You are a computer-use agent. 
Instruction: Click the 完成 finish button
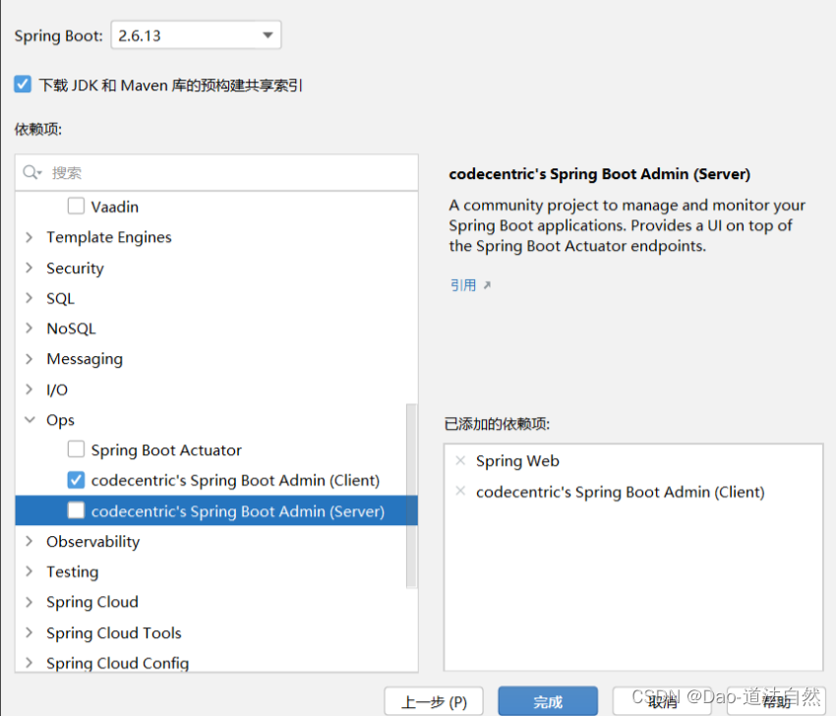tap(548, 701)
